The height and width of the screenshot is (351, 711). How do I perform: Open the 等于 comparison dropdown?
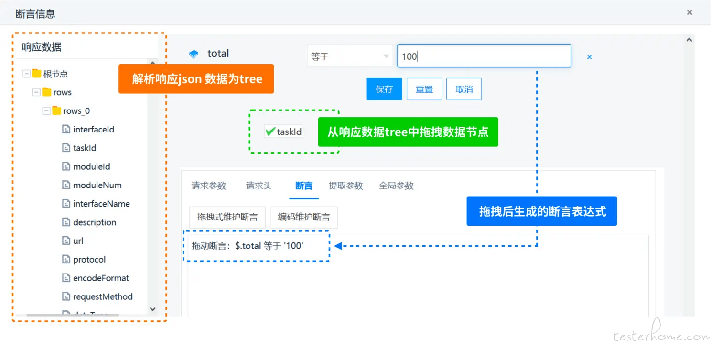350,56
